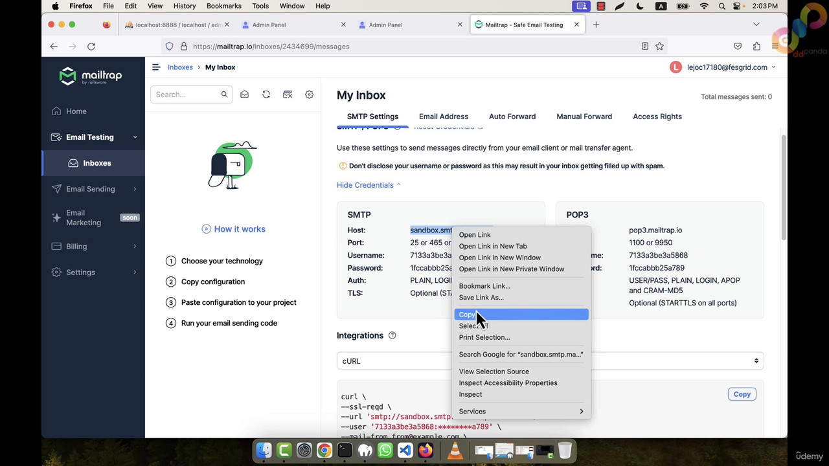Open the account dropdown for lejoc17180@fesgrid.com

pyautogui.click(x=731, y=67)
